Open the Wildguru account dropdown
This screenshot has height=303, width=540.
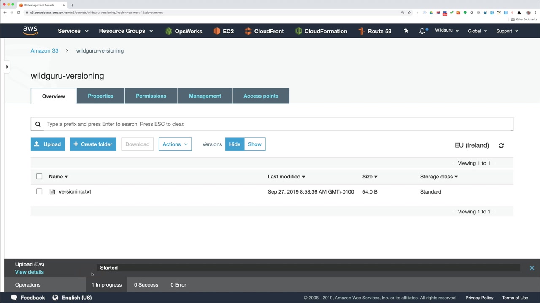(x=447, y=31)
